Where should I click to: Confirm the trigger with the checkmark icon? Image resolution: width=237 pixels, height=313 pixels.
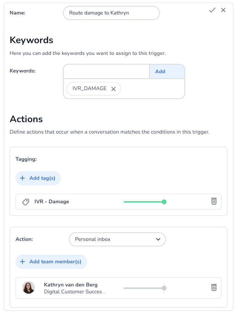pyautogui.click(x=212, y=10)
